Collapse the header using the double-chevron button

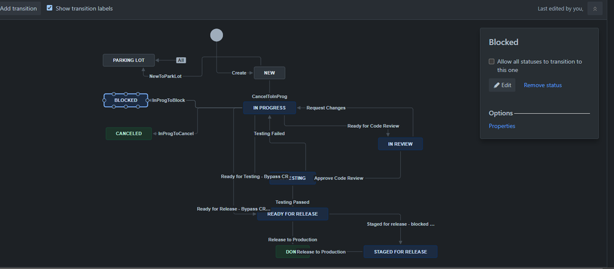coord(594,9)
